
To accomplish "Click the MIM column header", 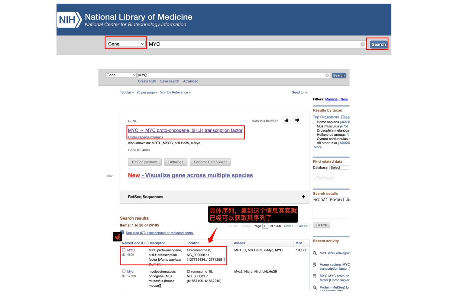I will 299,243.
